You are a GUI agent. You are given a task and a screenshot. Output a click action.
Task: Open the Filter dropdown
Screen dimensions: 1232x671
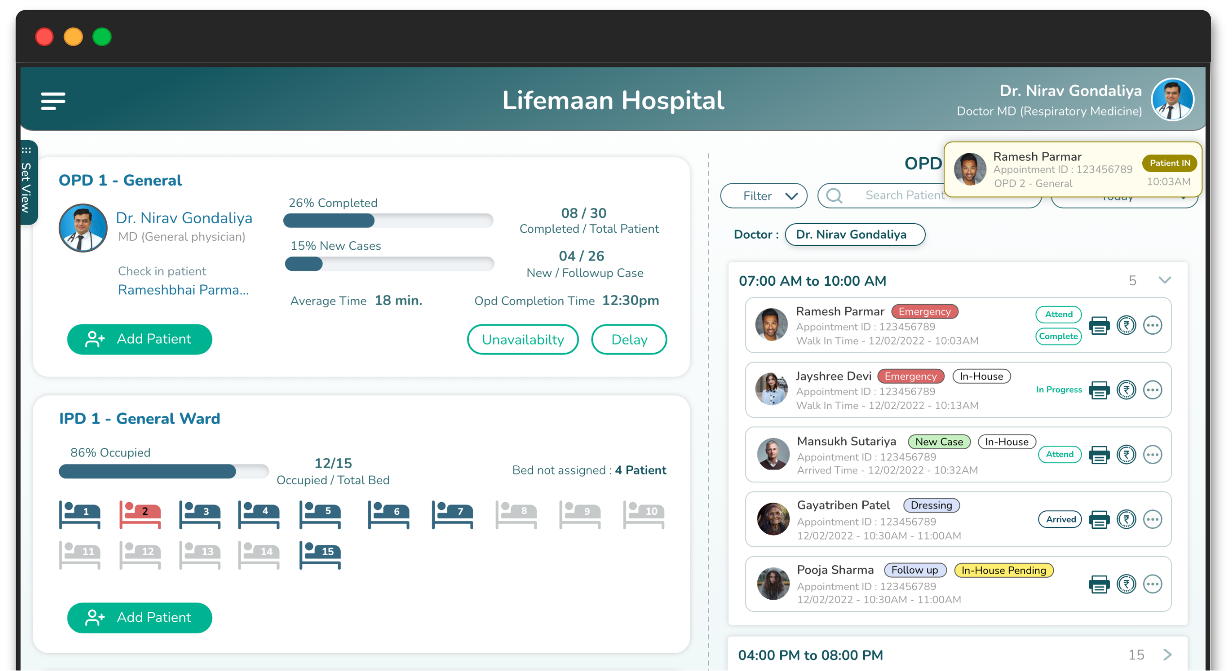pos(764,196)
